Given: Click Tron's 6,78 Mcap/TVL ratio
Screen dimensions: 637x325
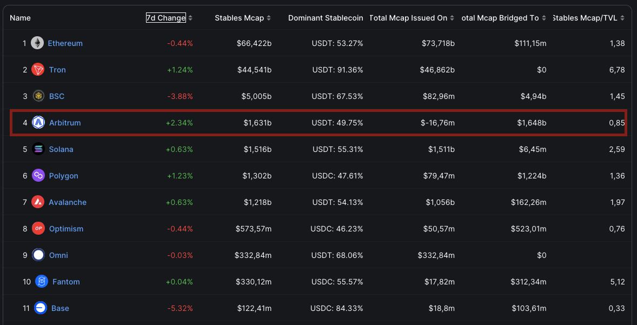Looking at the screenshot, I should (618, 70).
